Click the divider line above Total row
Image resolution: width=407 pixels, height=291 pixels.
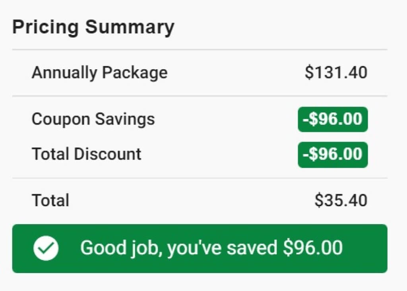[x=200, y=178]
